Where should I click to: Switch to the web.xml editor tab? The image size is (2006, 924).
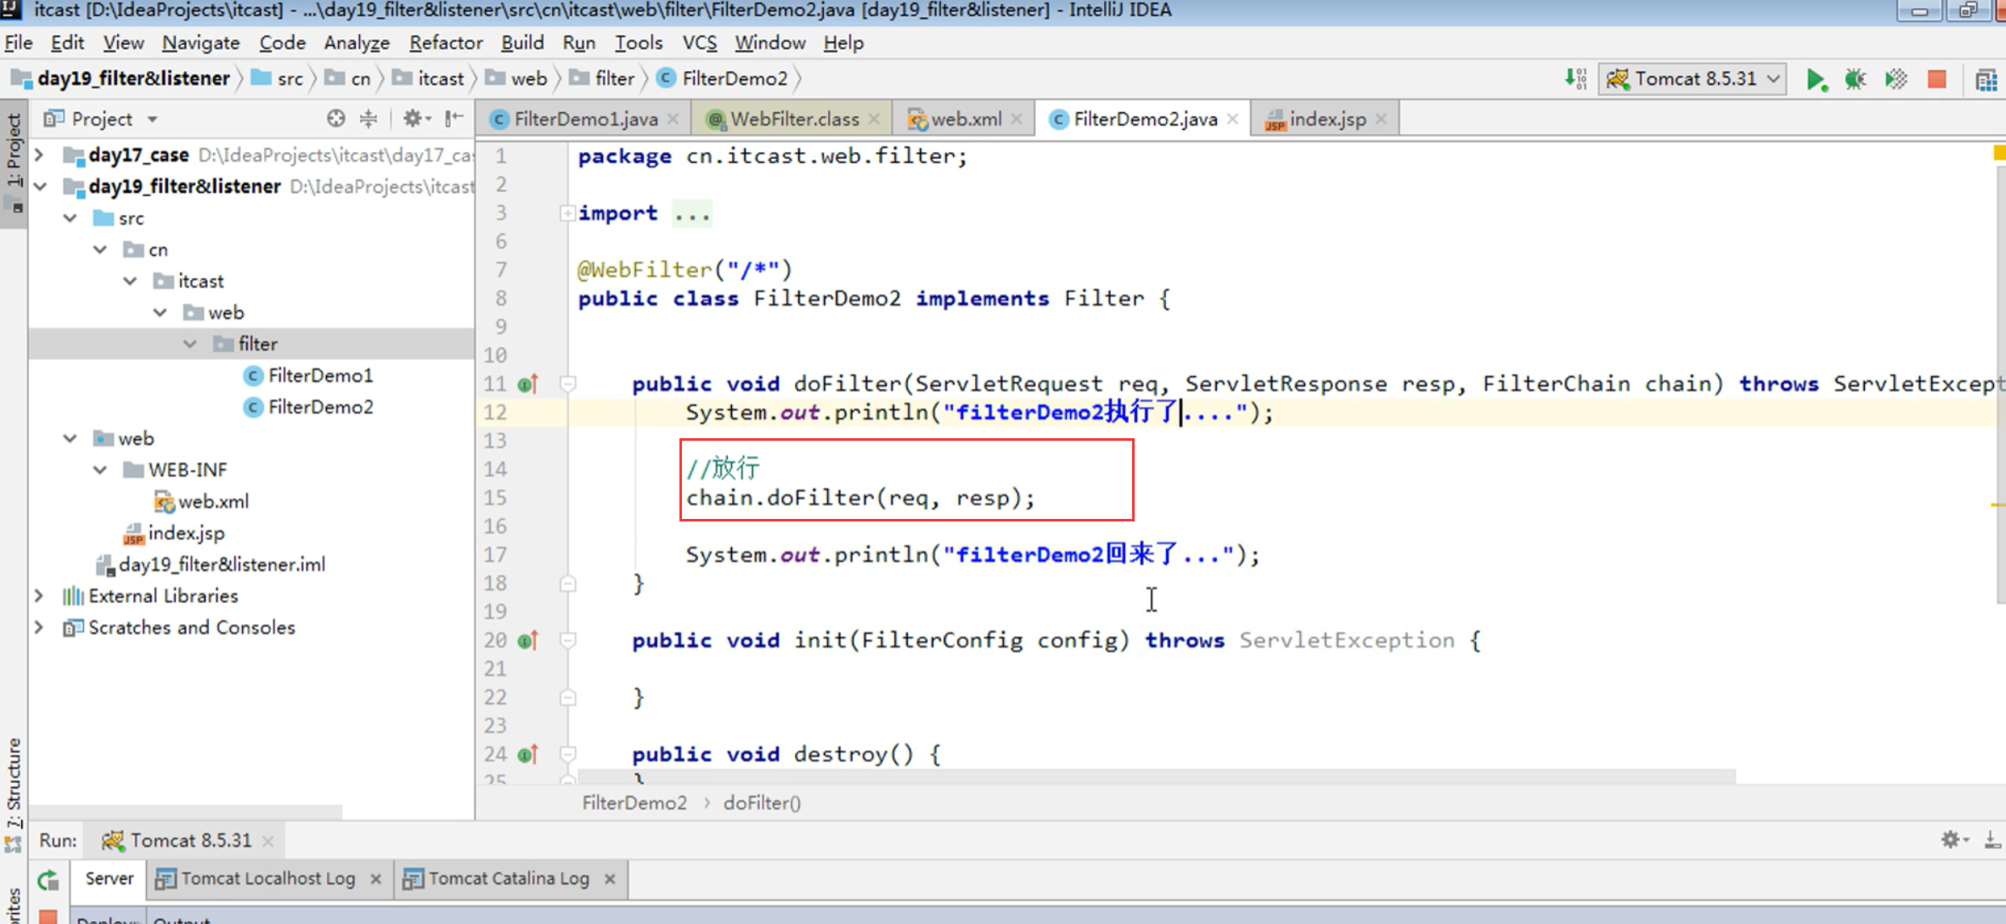(x=965, y=120)
